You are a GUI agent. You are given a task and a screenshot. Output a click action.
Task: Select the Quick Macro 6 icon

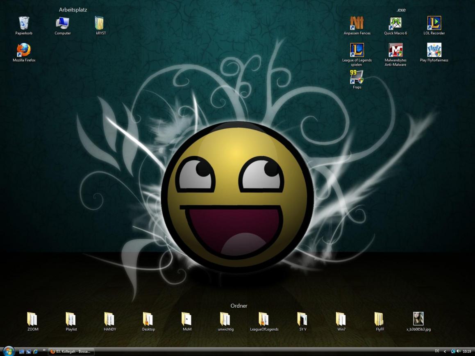pyautogui.click(x=395, y=23)
